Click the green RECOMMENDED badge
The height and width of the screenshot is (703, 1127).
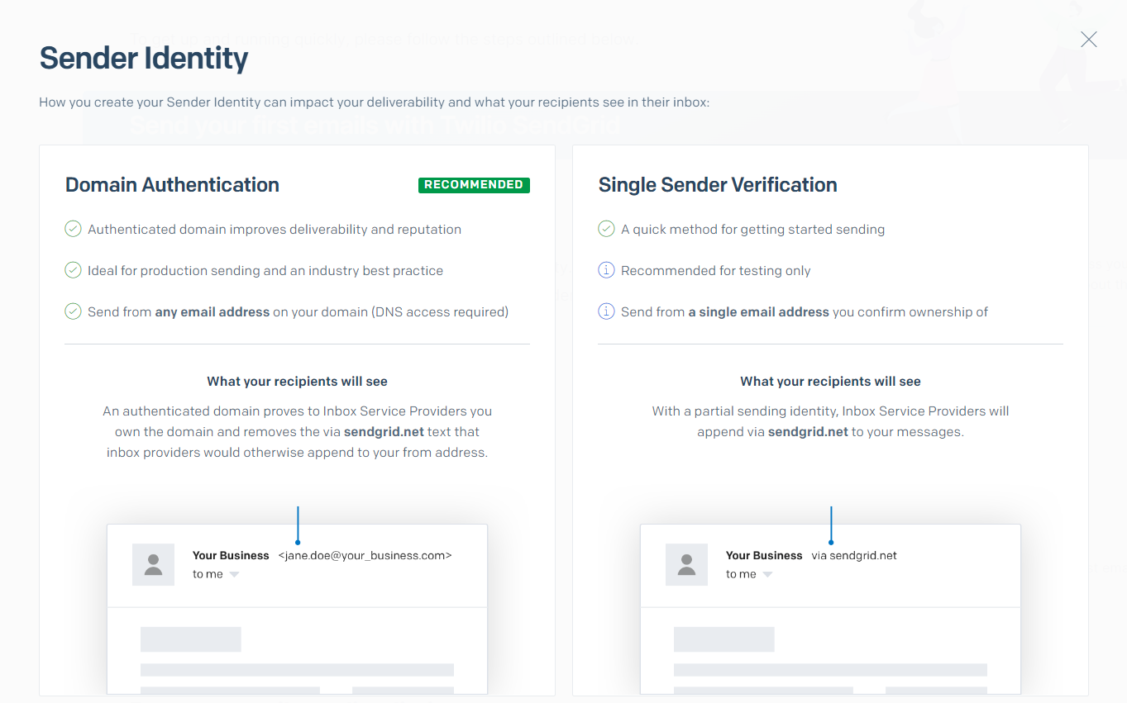point(474,185)
